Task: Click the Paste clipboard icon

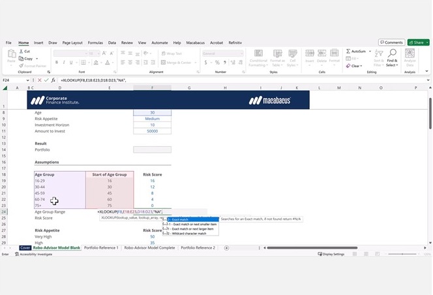Action: click(11, 54)
